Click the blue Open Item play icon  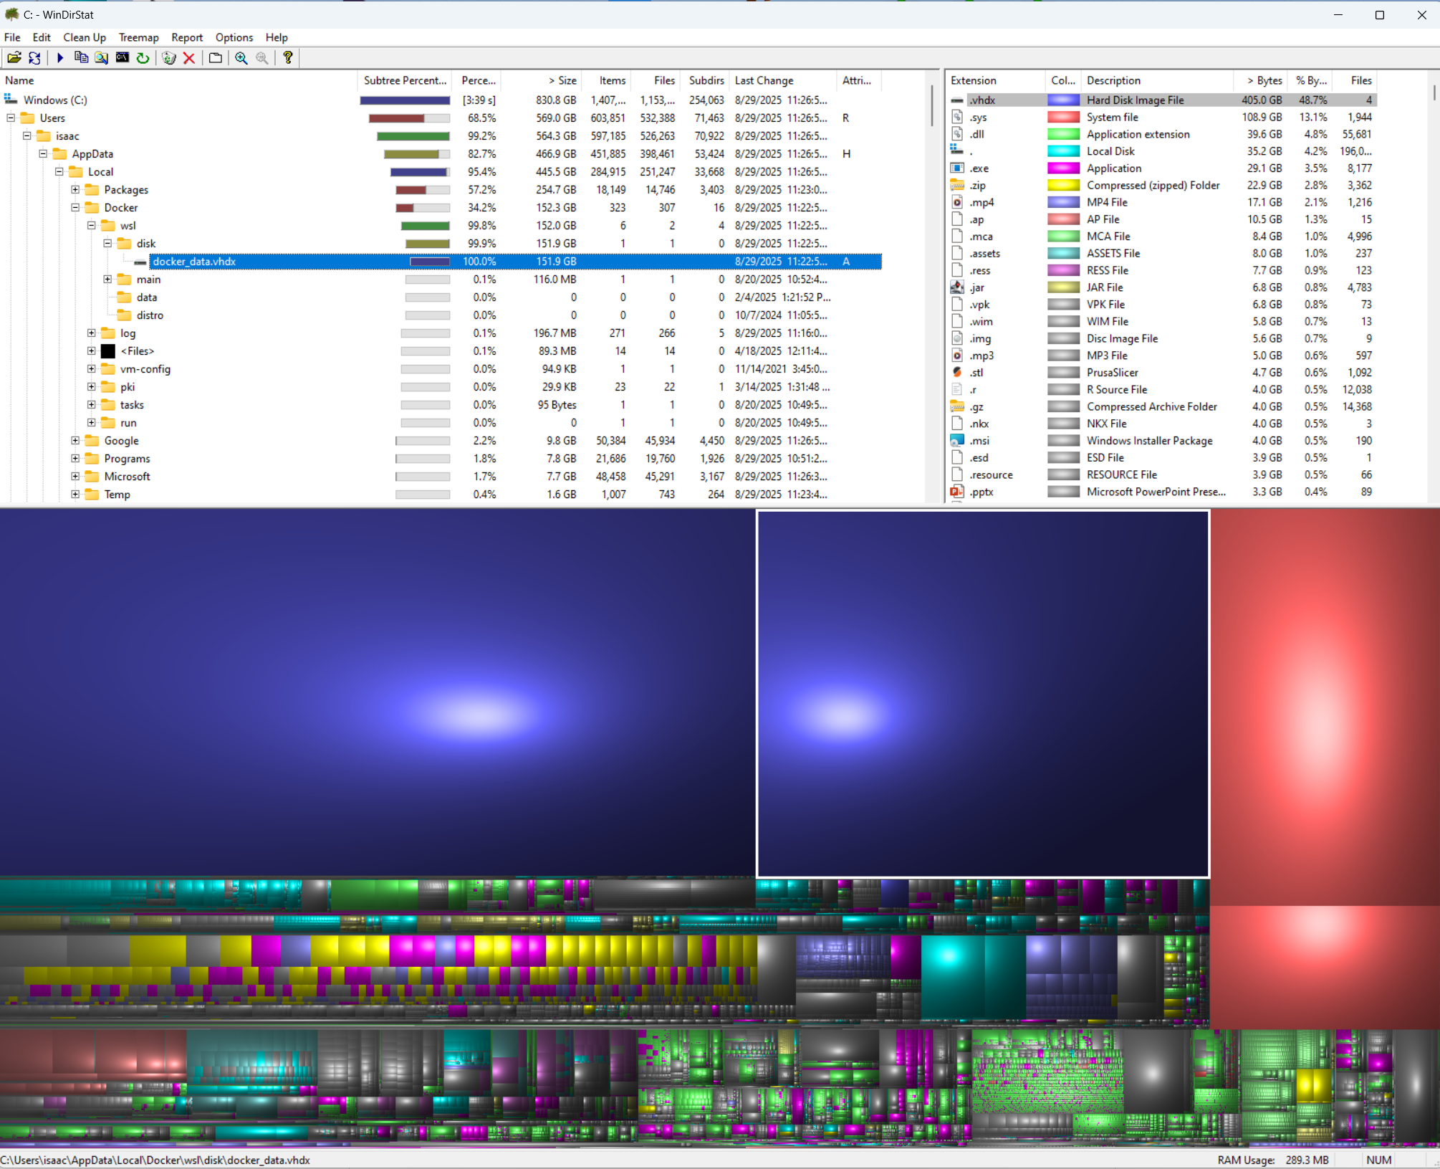[x=60, y=58]
